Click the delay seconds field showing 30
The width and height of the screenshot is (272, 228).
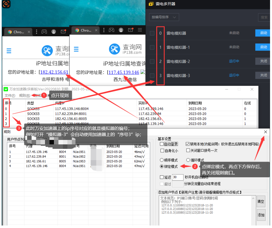[x=178, y=177]
